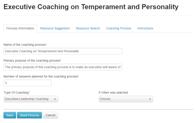Image resolution: width=196 pixels, height=123 pixels.
Task: Focus the primary purpose text field
Action: tap(63, 67)
